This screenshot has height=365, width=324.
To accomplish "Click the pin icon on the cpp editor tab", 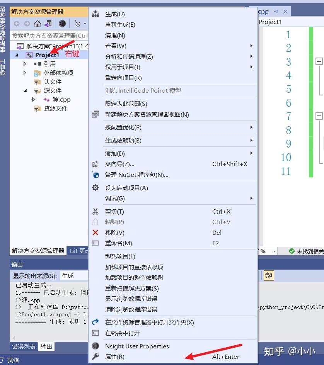I will point(276,12).
